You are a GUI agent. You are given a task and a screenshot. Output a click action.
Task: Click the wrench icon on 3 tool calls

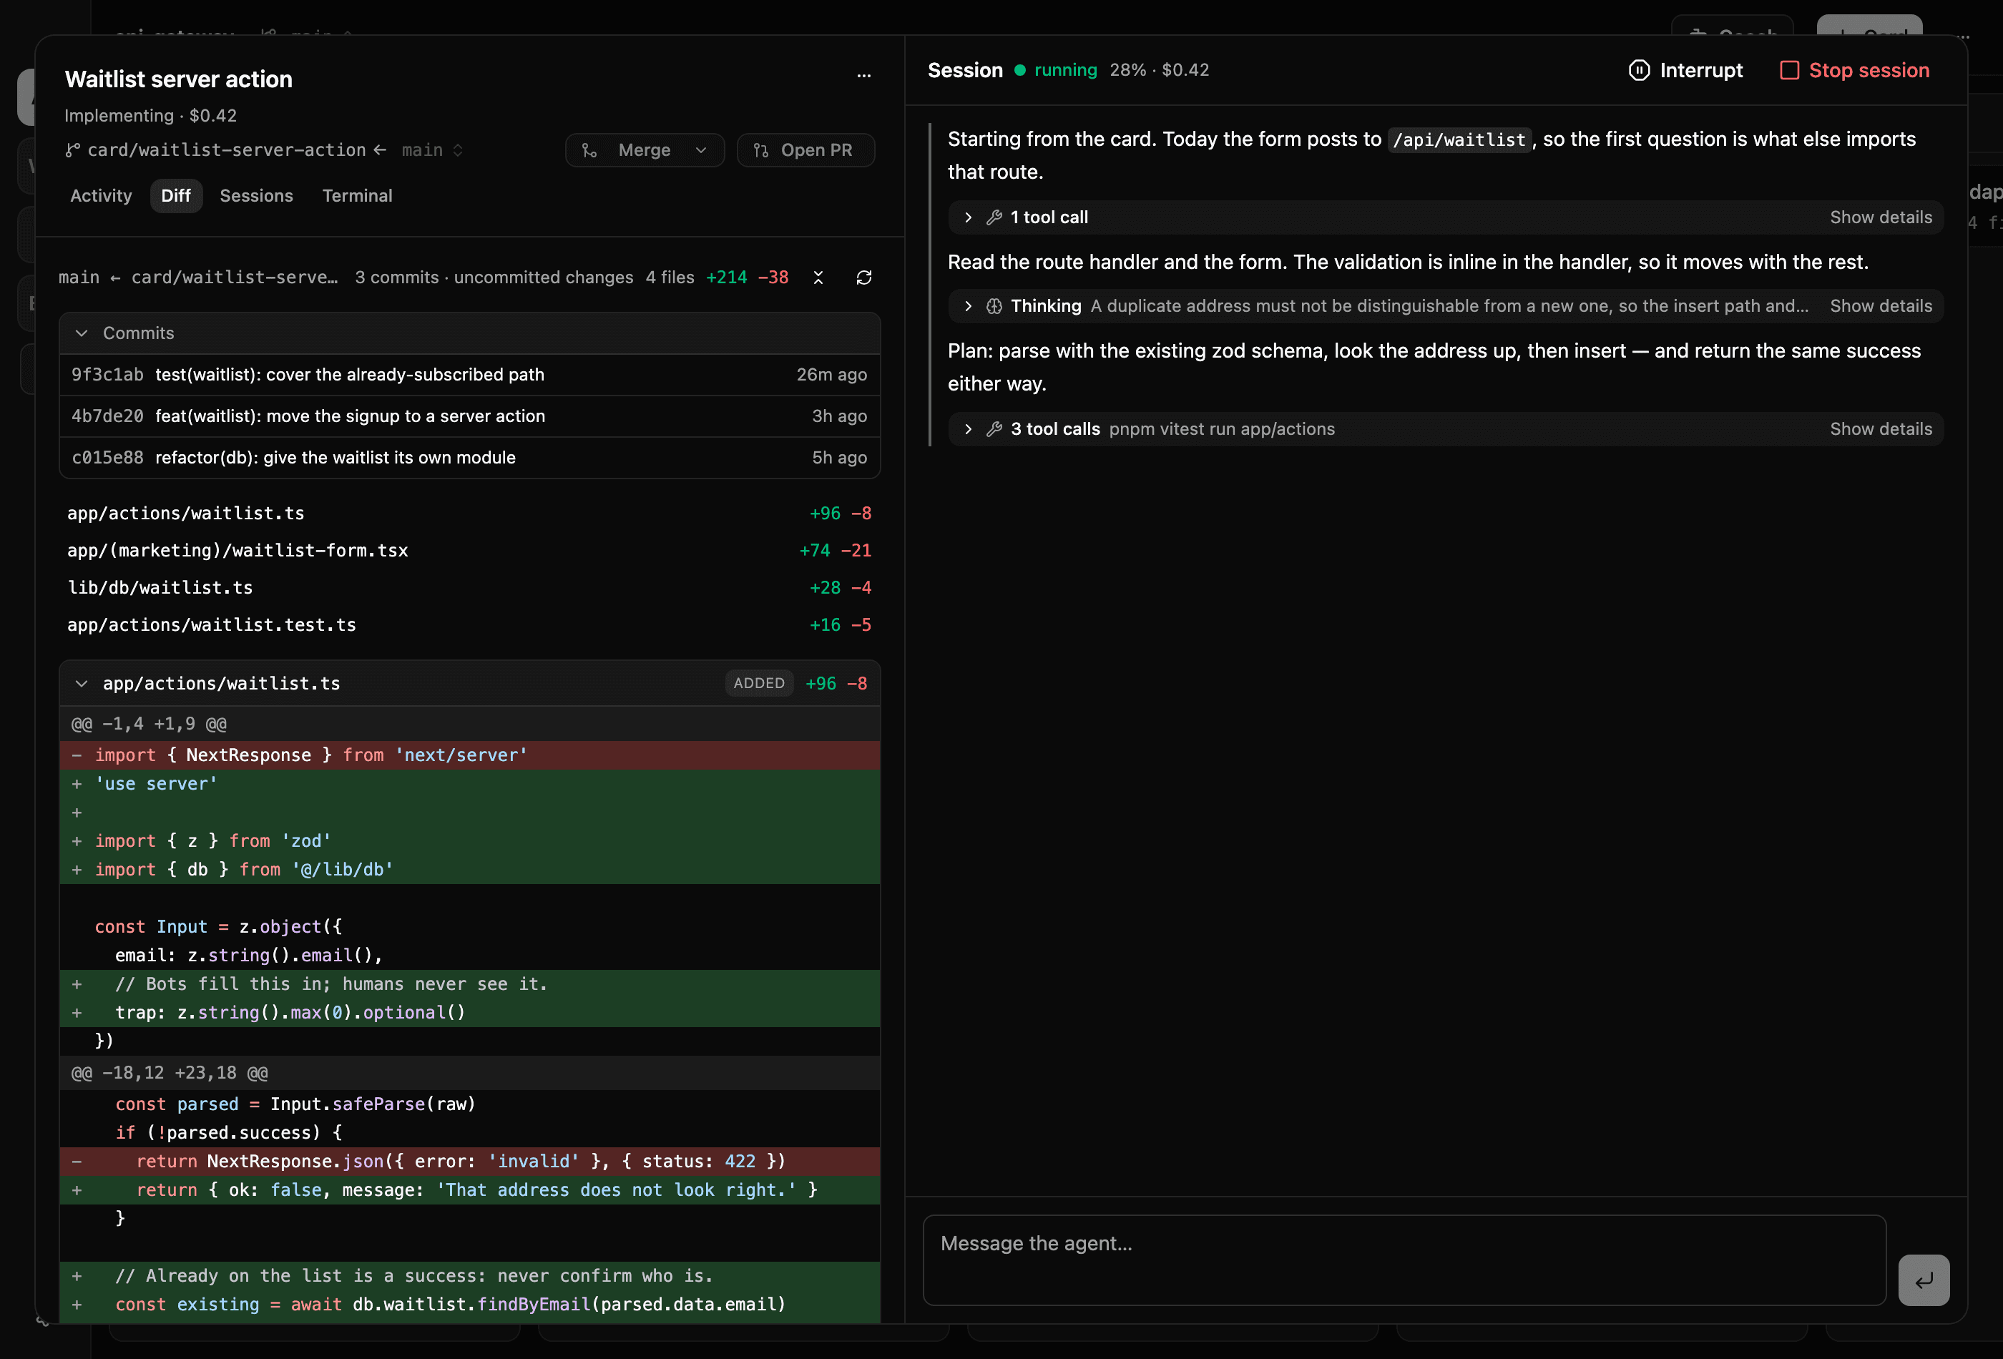[x=994, y=429]
